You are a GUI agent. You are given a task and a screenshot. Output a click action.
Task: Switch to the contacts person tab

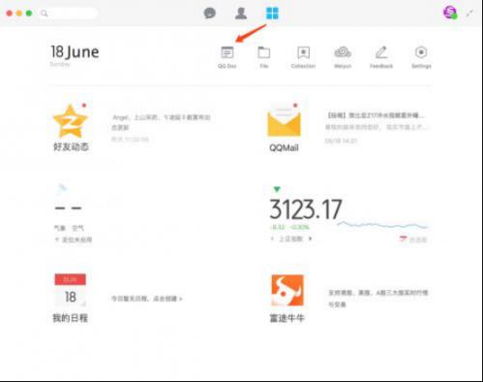coord(241,14)
